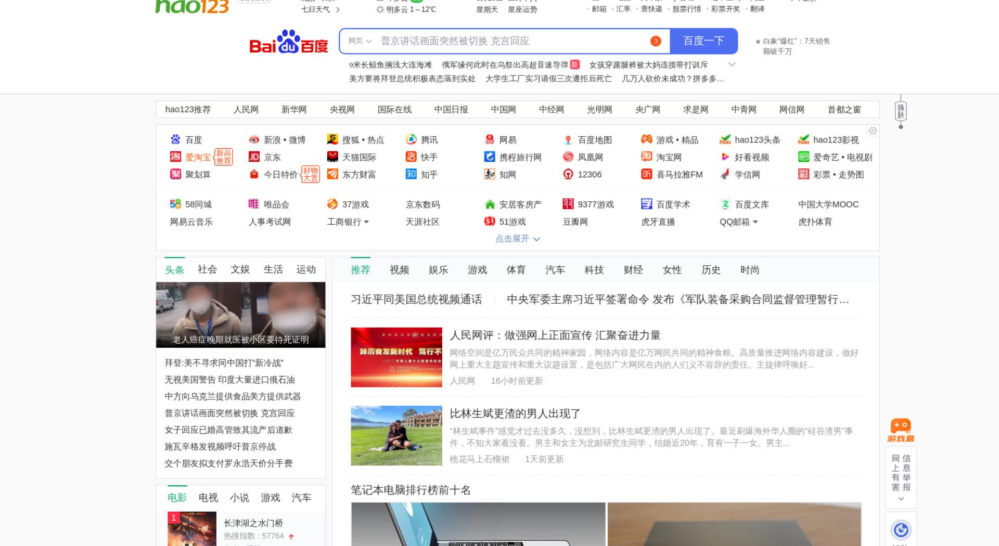Expand the 网上有害信息举报 chevron
Viewport: 999px width, 546px height.
[x=901, y=499]
